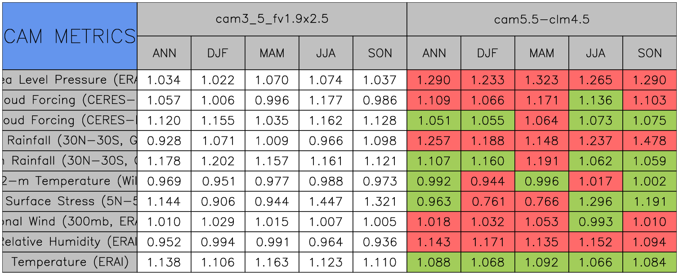Select the green cell showing 0.993
This screenshot has width=679, height=275.
coord(595,222)
